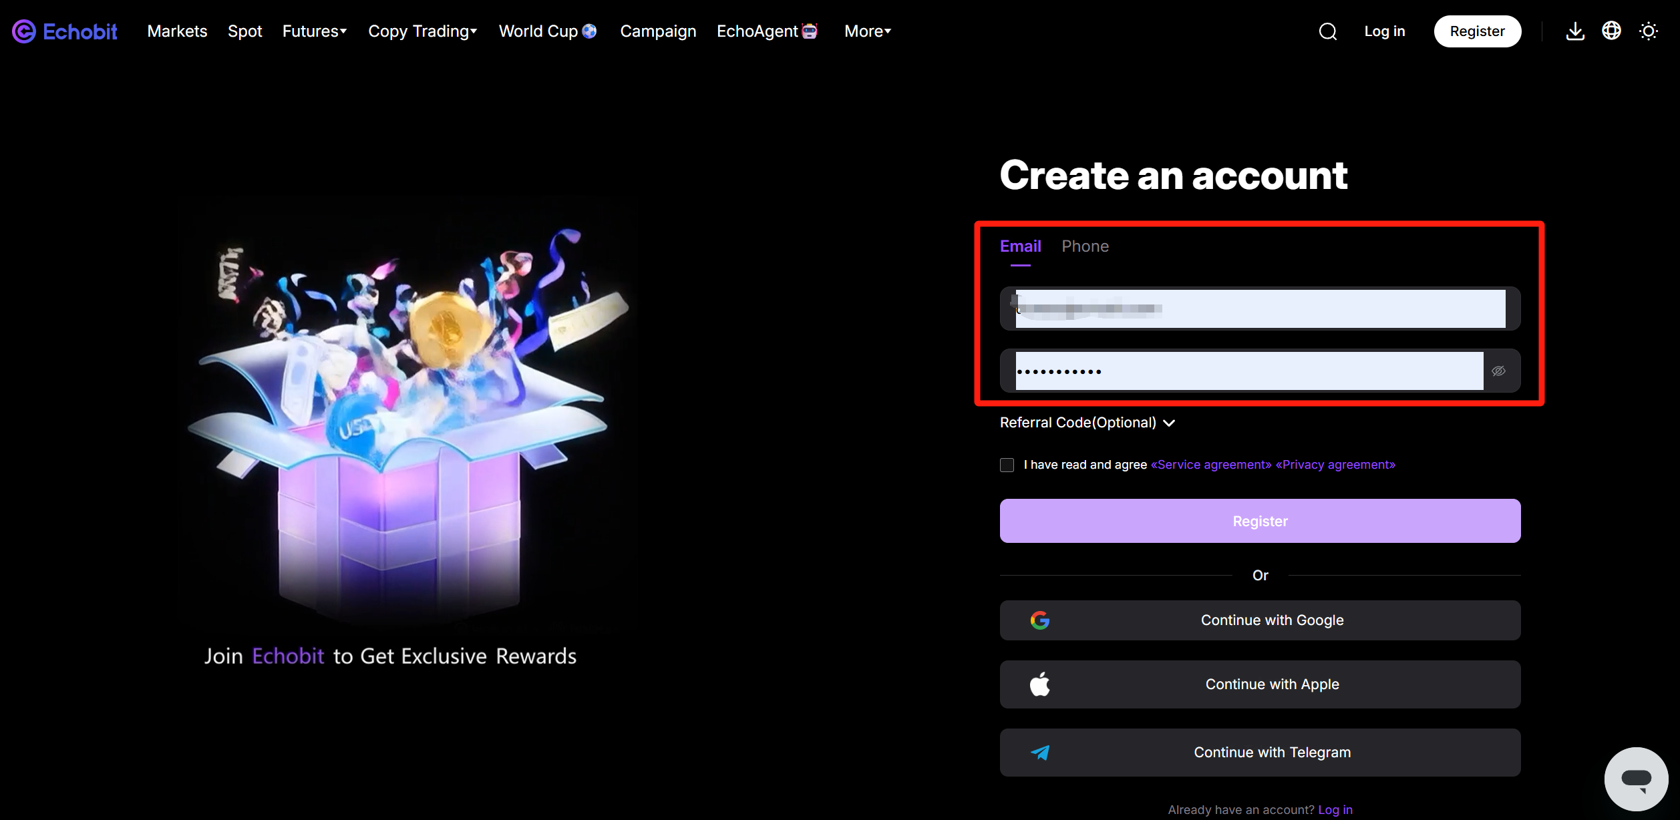Switch to the Phone registration tab

coord(1085,246)
